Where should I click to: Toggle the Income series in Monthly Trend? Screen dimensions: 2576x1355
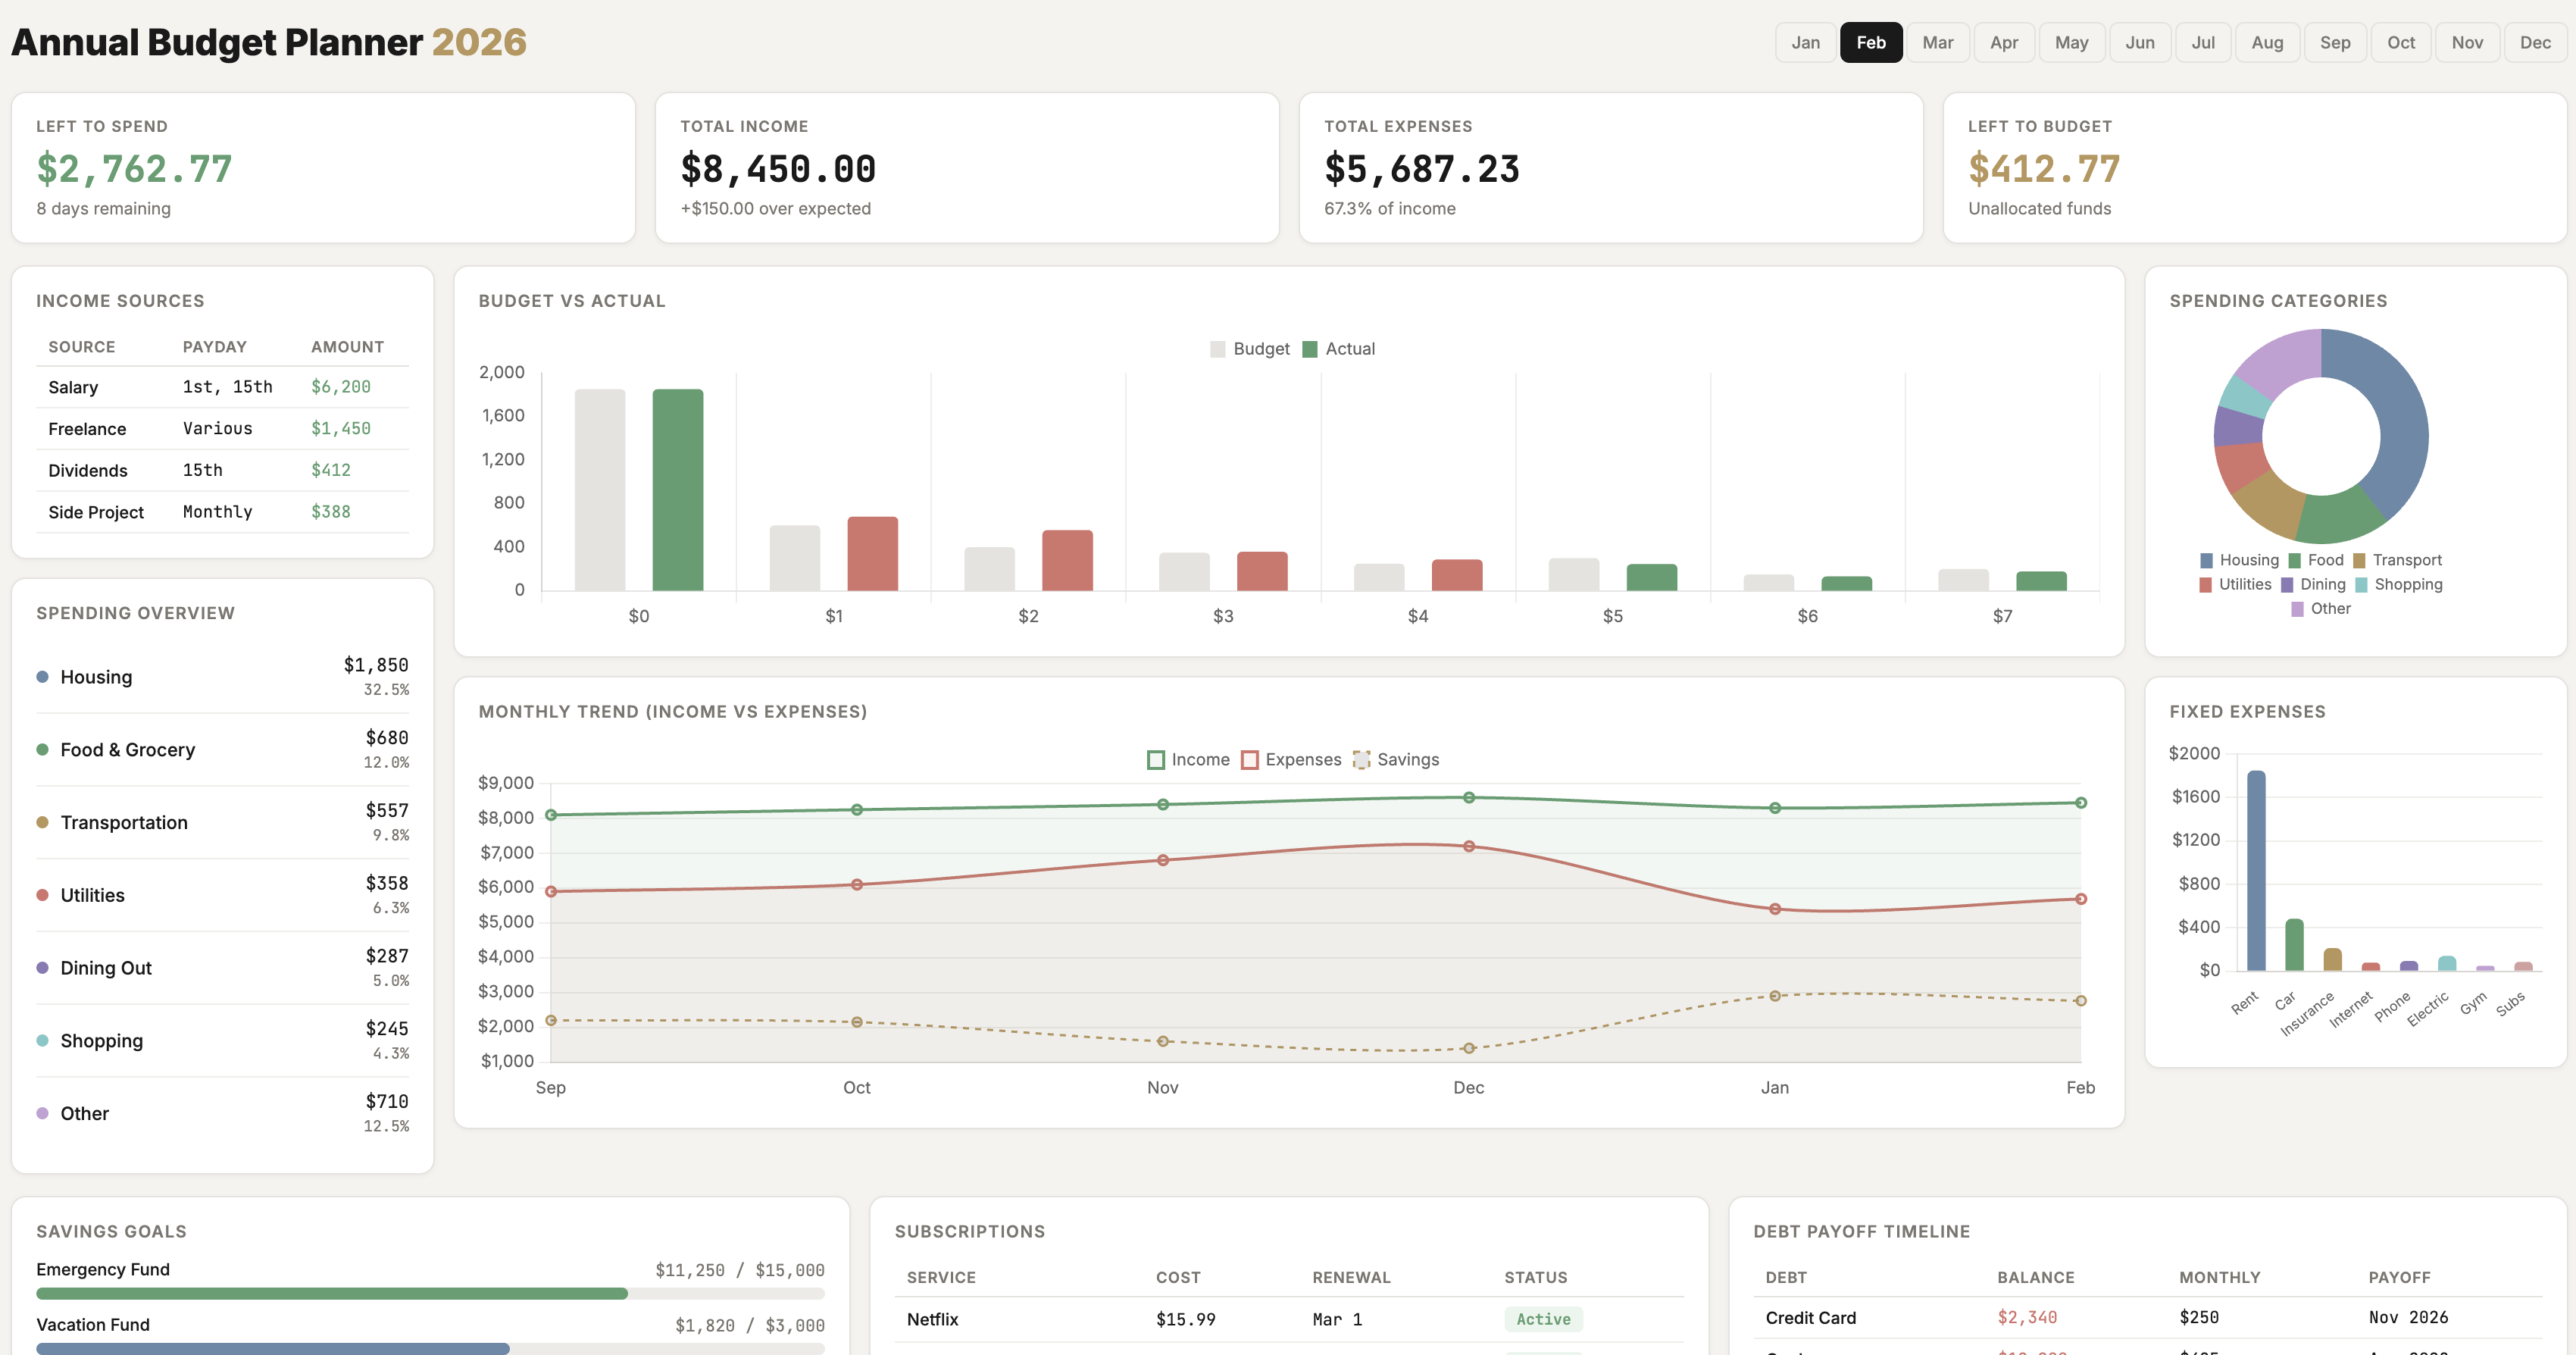click(1157, 759)
